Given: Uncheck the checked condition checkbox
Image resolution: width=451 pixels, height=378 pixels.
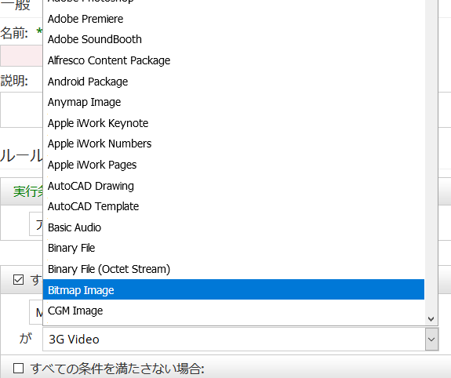Looking at the screenshot, I should pos(18,280).
